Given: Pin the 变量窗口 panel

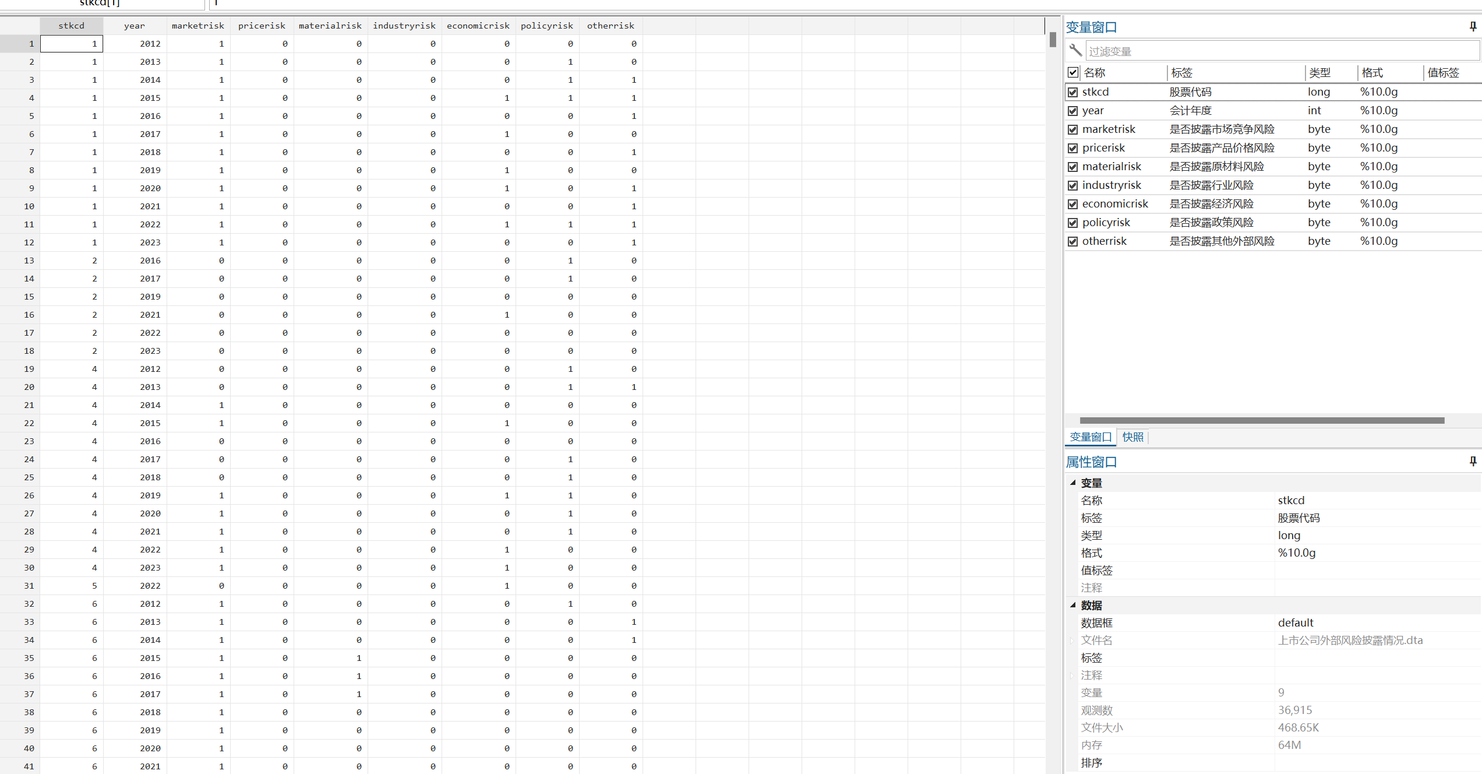Looking at the screenshot, I should [1473, 27].
